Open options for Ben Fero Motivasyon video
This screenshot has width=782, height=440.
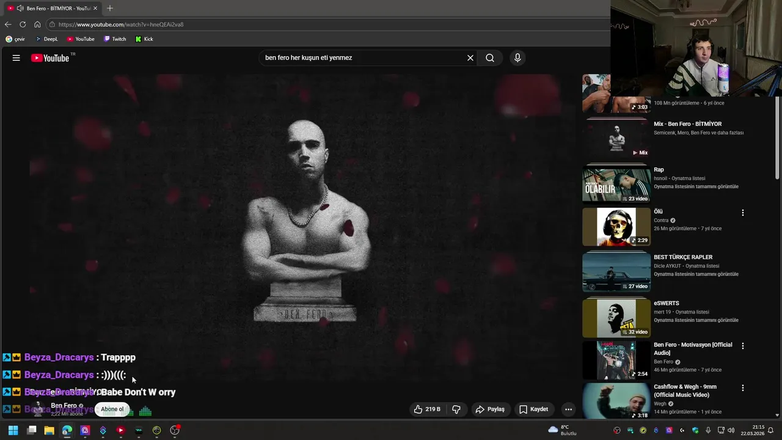click(743, 346)
